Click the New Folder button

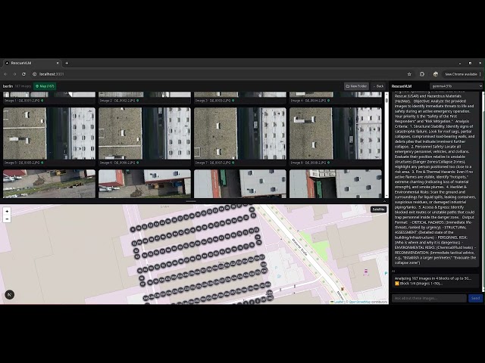pos(356,86)
